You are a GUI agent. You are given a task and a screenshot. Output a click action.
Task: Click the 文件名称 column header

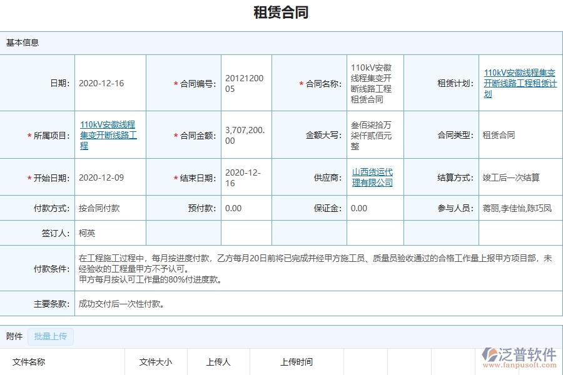coord(28,361)
